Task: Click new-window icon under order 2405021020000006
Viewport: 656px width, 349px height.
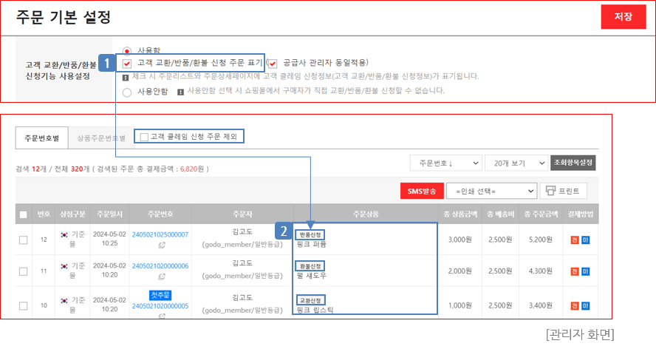Action: pos(160,276)
